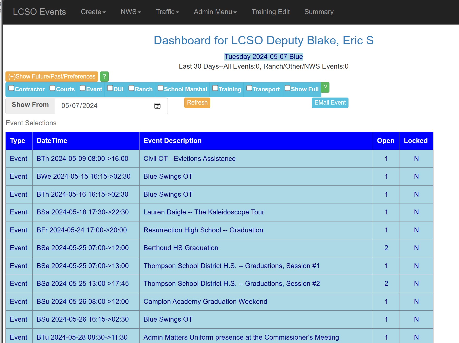Click the date BTu 2024-05-28 08:30->11:30

coord(82,338)
